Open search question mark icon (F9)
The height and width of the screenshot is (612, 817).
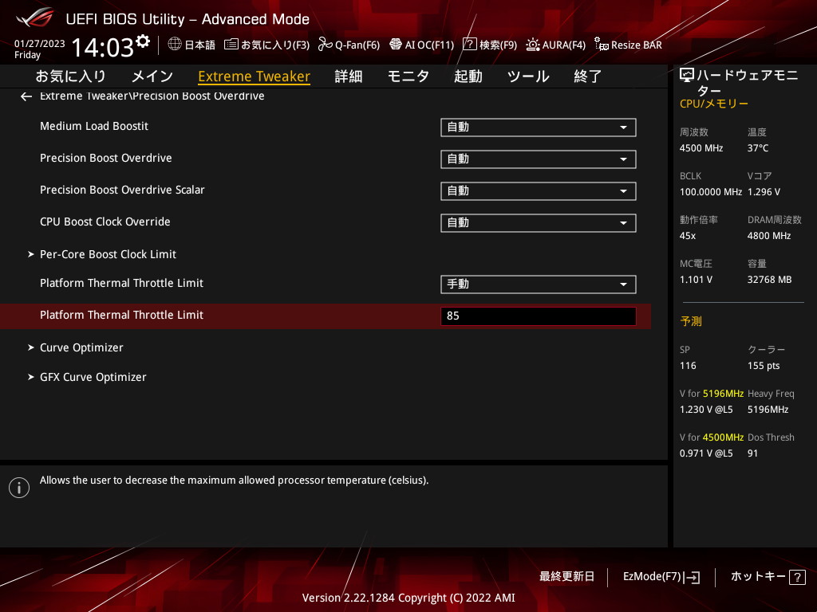point(469,45)
